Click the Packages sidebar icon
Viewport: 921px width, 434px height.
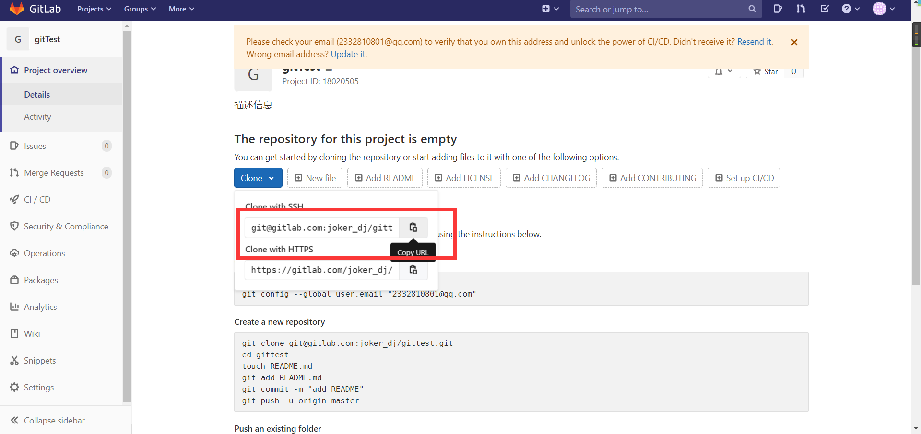coord(14,280)
